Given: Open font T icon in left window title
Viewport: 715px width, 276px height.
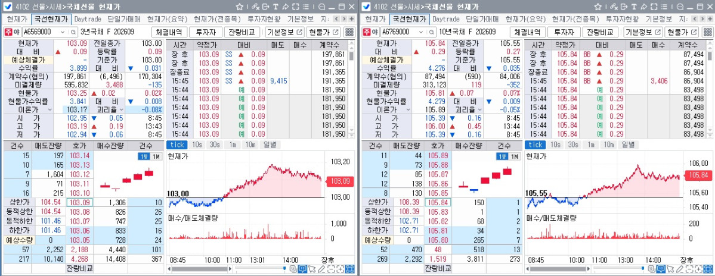Looking at the screenshot, I should (276, 7).
